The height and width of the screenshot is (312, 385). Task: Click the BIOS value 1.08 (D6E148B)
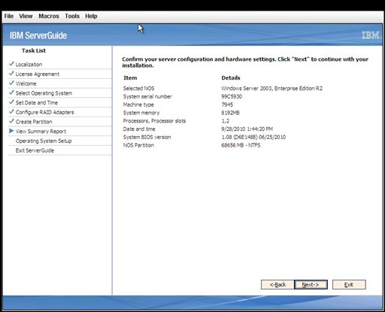tap(253, 137)
